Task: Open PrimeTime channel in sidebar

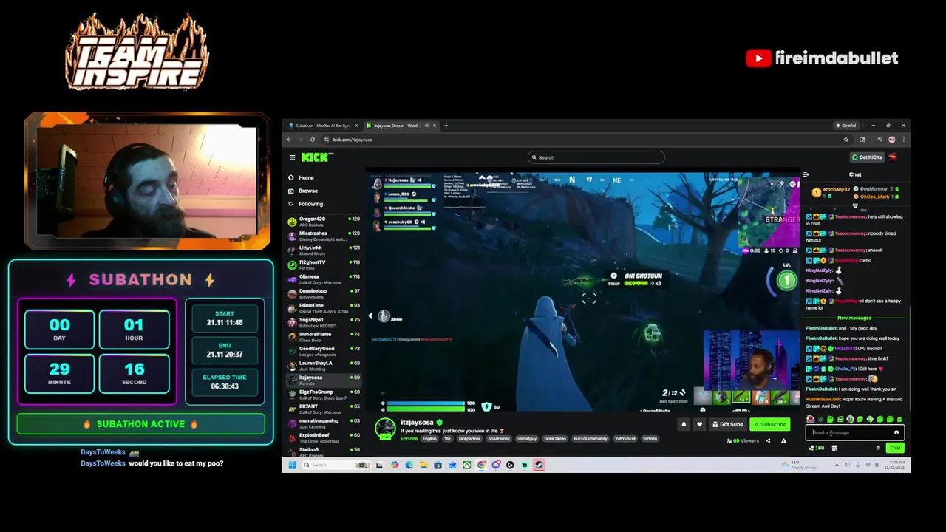Action: coord(324,308)
